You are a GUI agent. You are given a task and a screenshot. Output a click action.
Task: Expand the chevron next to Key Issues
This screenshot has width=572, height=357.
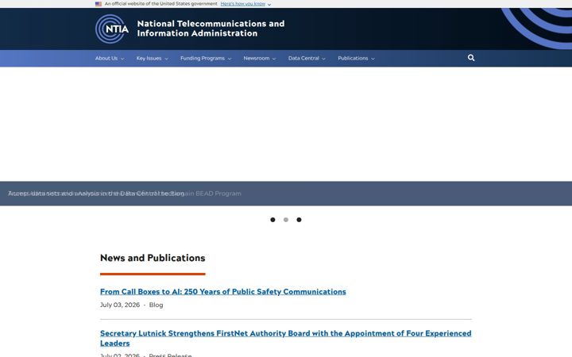coord(166,59)
